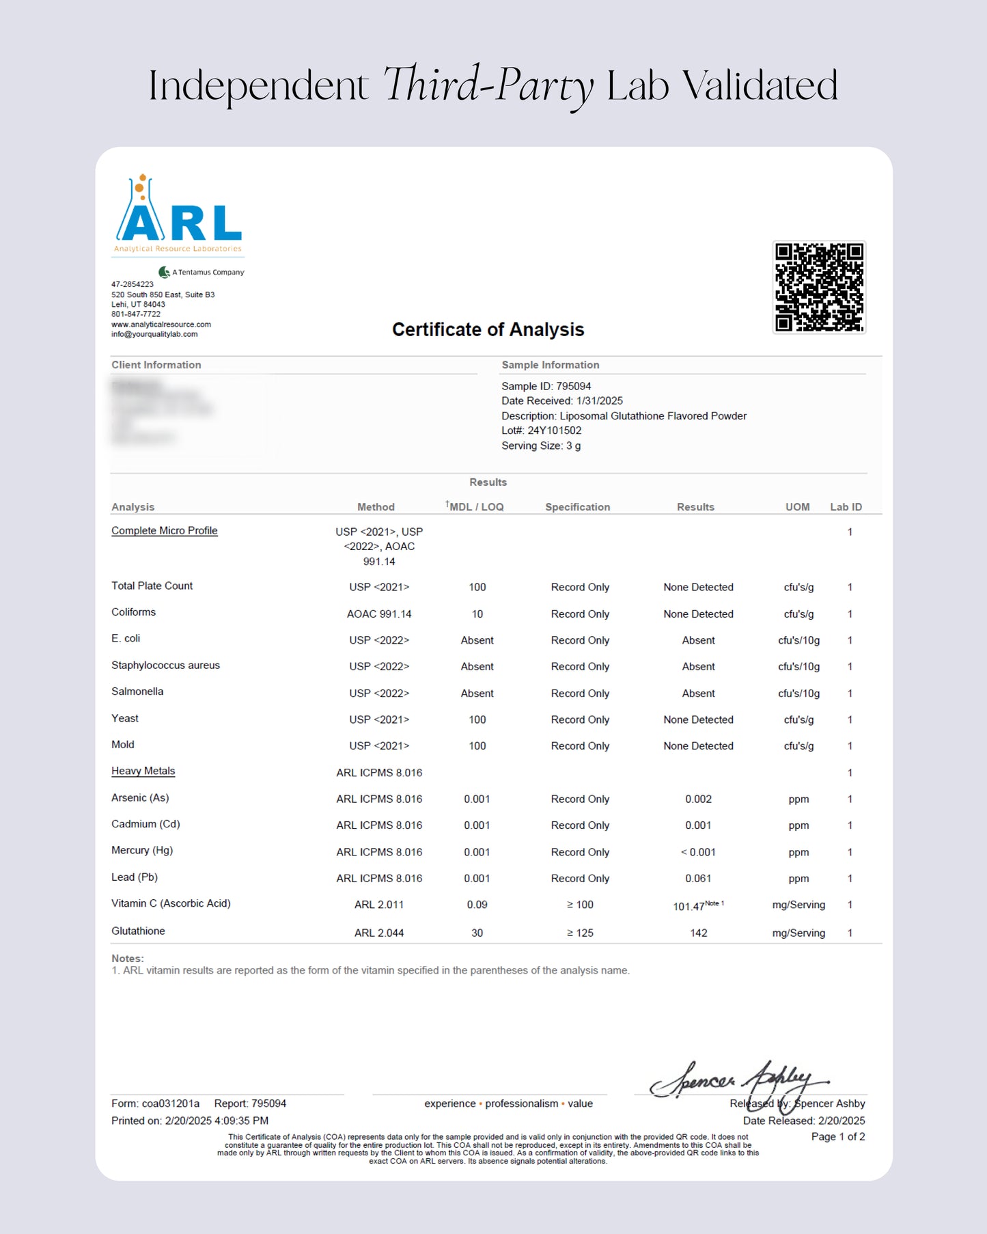Screen dimensions: 987x1234
Task: Click the Lead (Pb) result 0.061
Action: [x=698, y=879]
